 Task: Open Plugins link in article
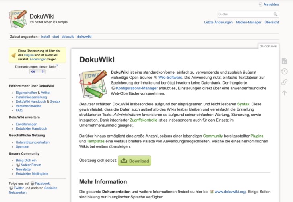tap(257, 136)
